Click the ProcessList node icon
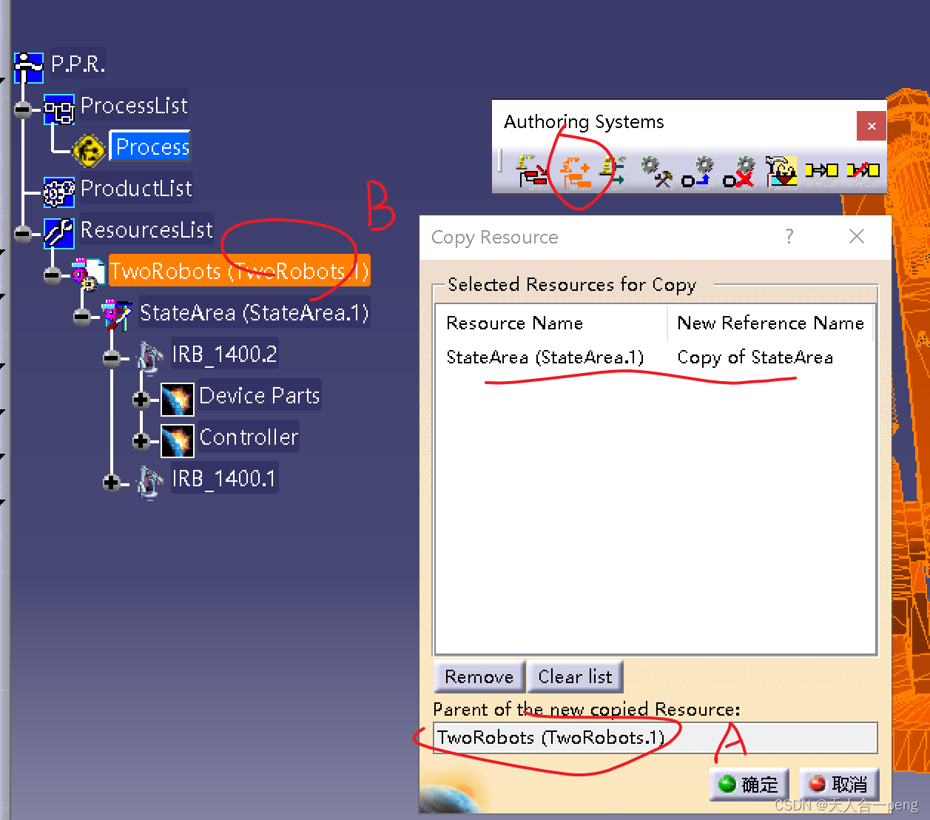930x820 pixels. [x=59, y=110]
